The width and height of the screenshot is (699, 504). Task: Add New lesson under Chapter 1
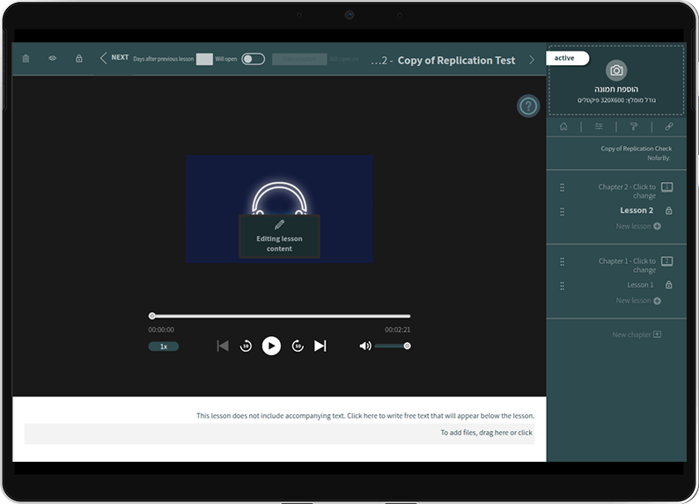click(x=638, y=301)
